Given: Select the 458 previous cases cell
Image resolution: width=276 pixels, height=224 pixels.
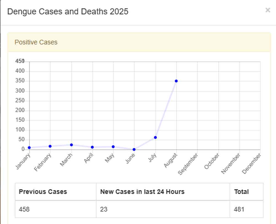Looking at the screenshot, I should (24, 209).
